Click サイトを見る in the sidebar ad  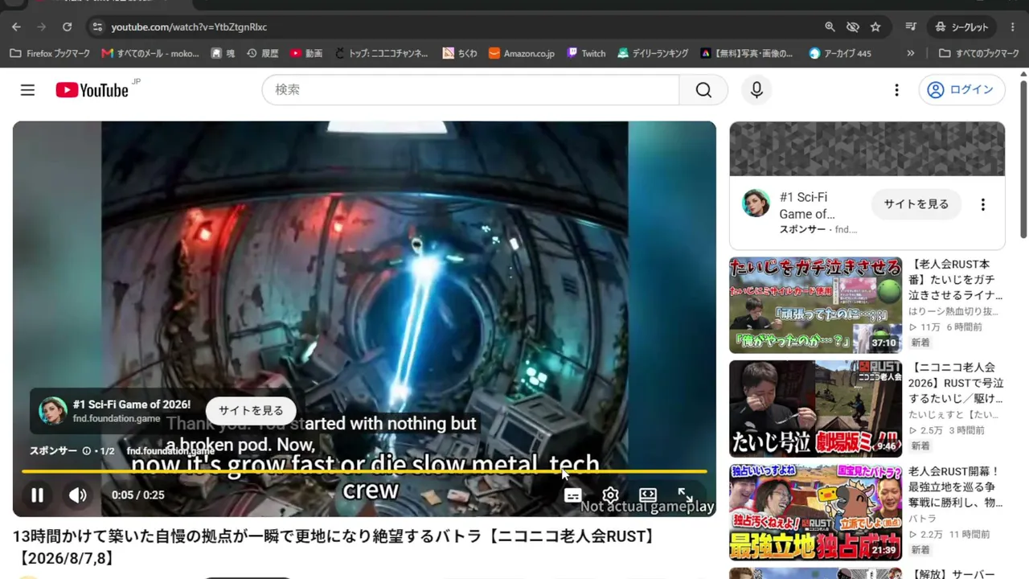[x=916, y=204]
